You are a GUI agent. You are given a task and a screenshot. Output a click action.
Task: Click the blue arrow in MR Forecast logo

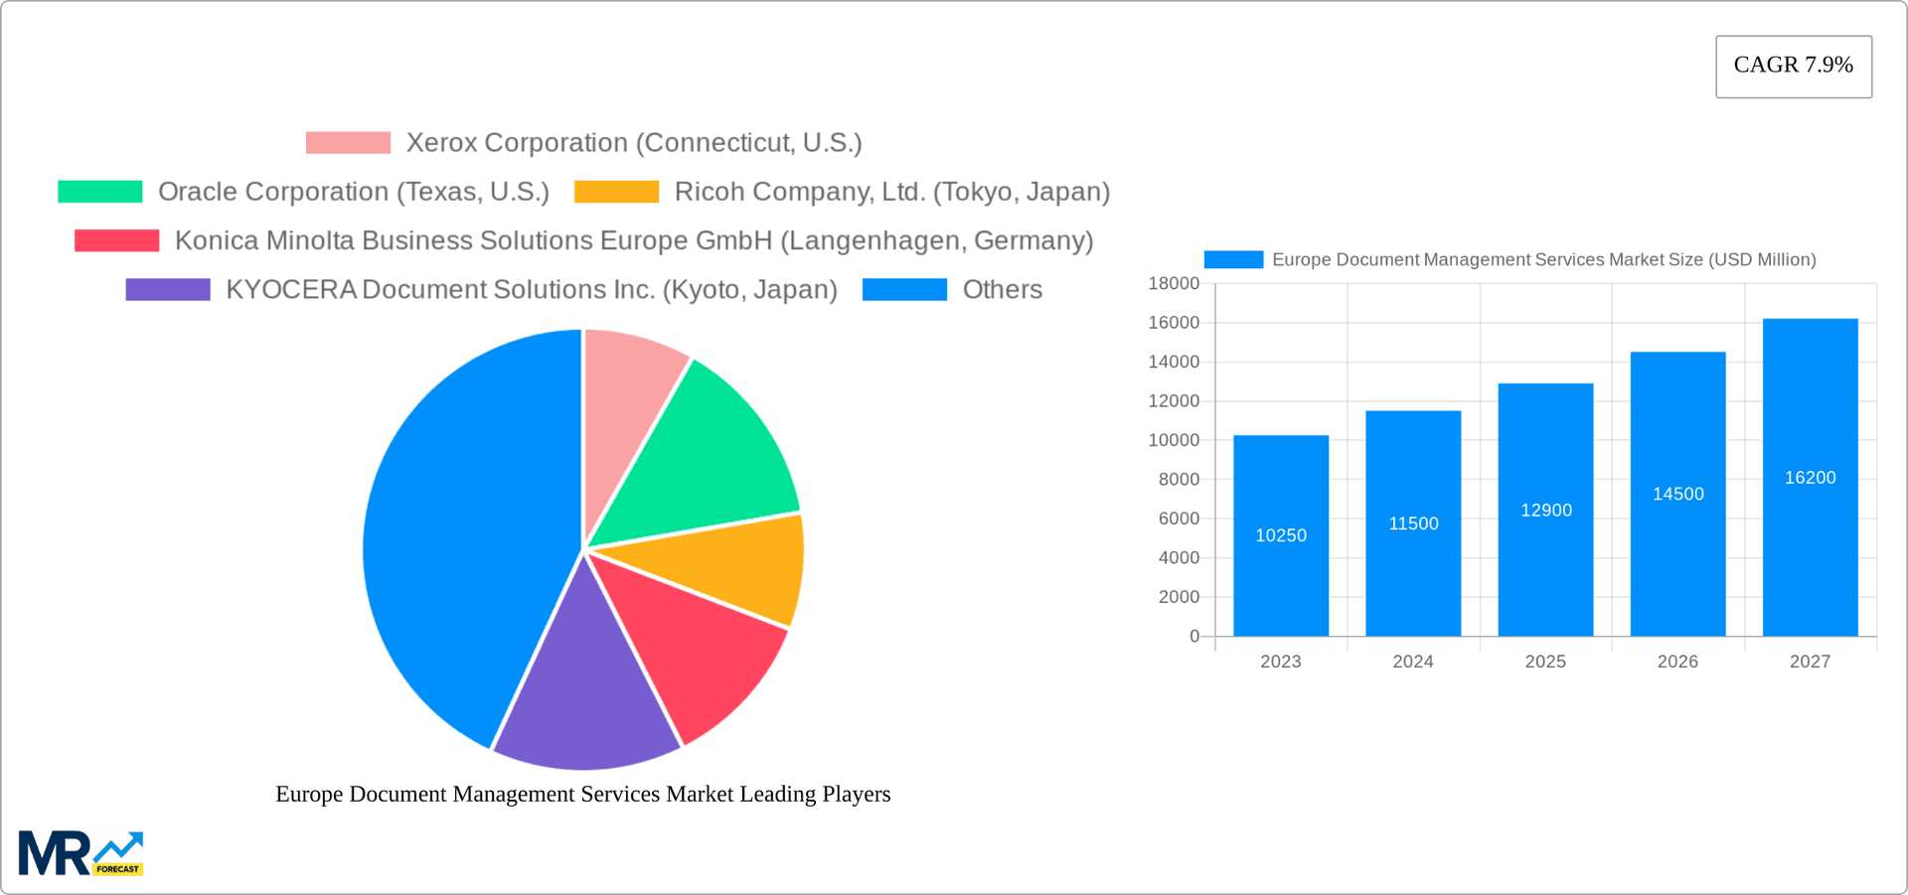tap(119, 845)
